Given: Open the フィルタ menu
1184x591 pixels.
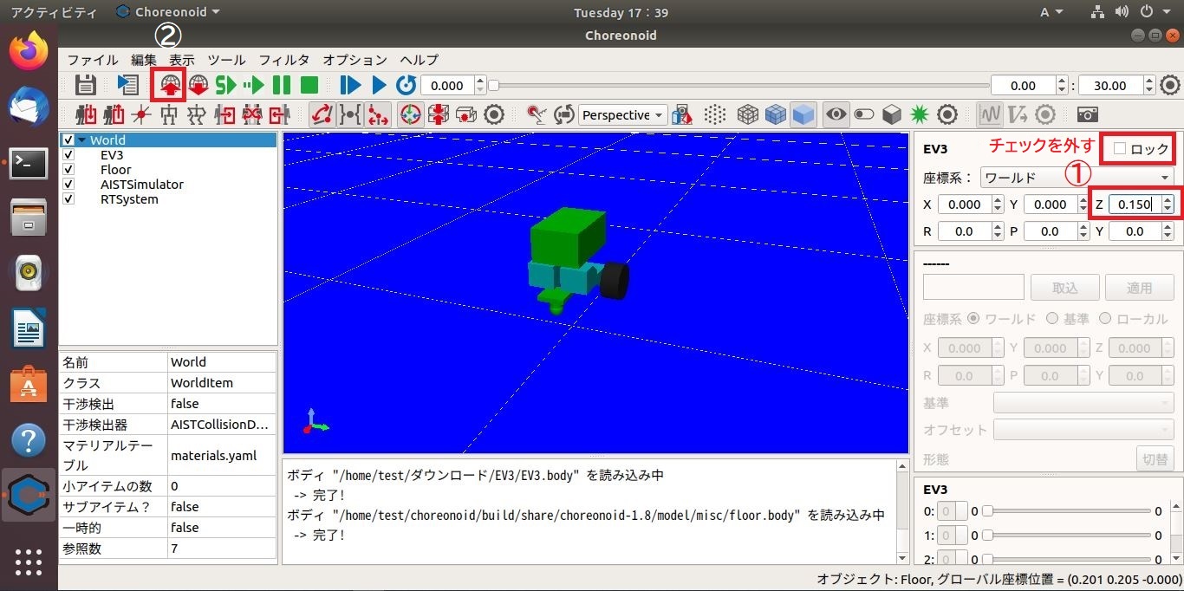Looking at the screenshot, I should point(284,60).
